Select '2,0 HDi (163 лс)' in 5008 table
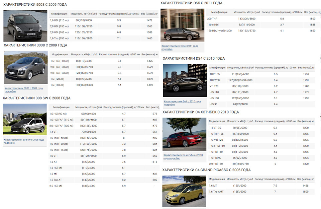Viewport: 321px width, 209px height. (60, 32)
